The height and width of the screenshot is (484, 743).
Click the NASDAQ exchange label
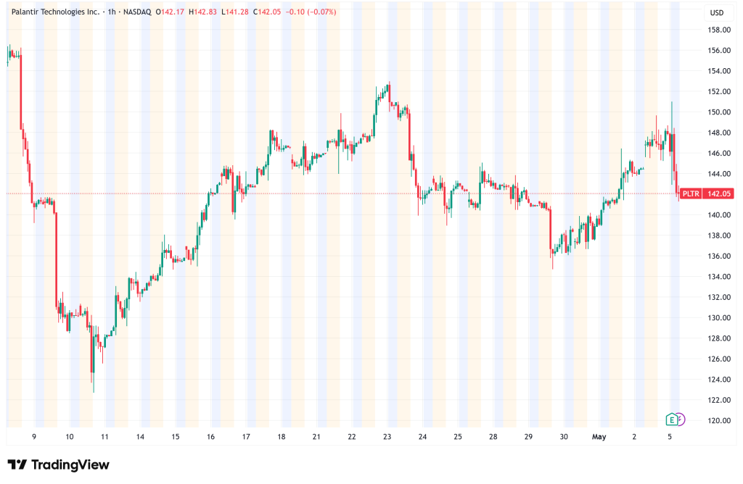pos(137,12)
